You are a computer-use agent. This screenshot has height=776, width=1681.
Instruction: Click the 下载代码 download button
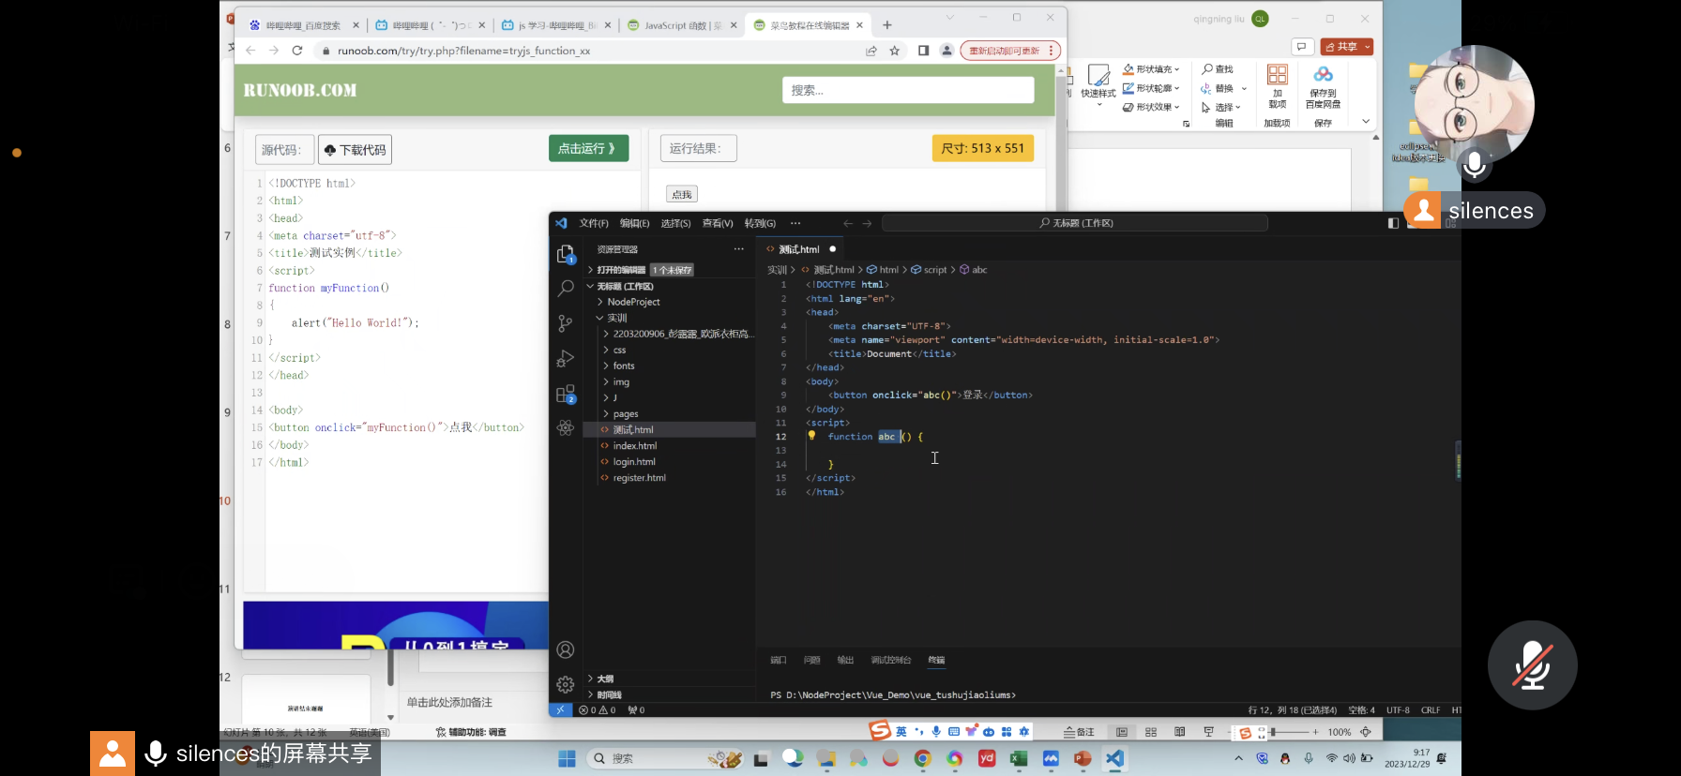click(355, 150)
